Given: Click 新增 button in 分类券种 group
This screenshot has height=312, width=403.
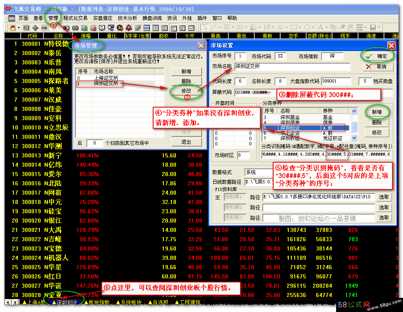Looking at the screenshot, I should [377, 112].
